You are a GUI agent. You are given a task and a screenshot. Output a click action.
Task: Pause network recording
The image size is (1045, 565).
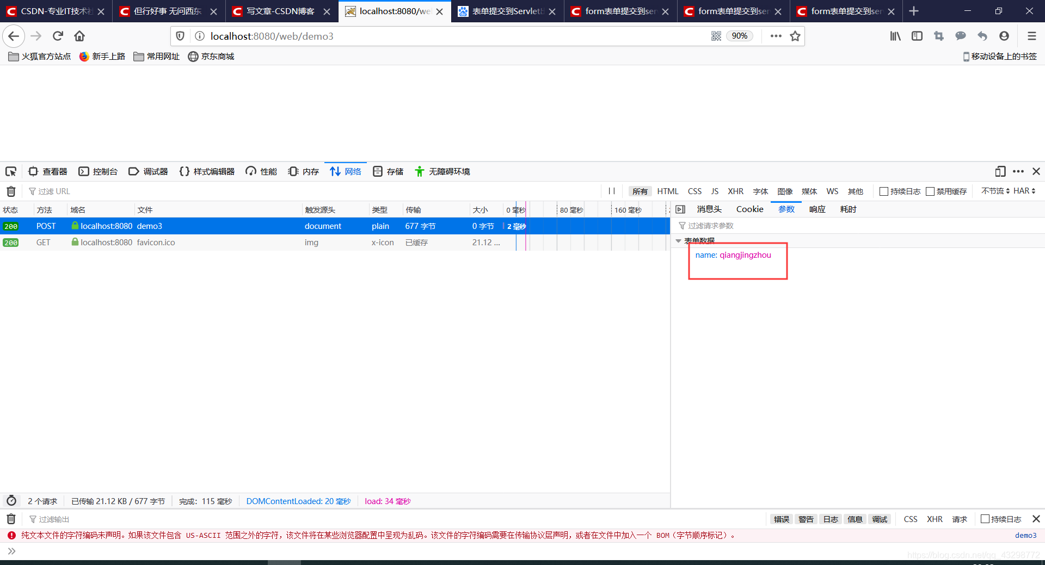point(612,191)
